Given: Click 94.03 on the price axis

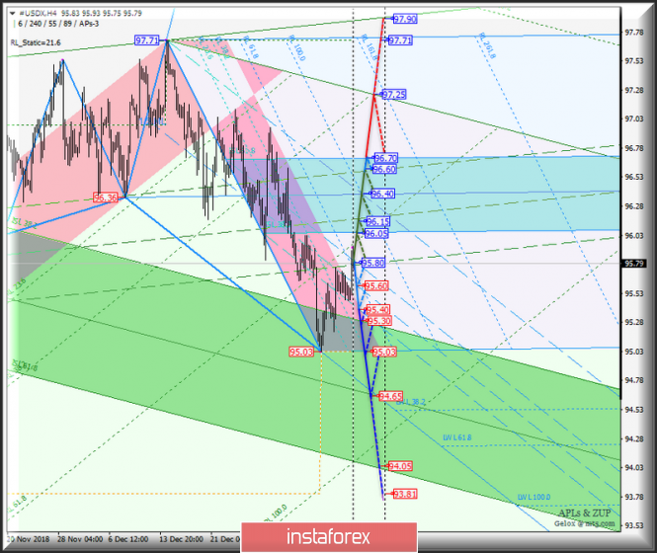Looking at the screenshot, I should (x=634, y=467).
